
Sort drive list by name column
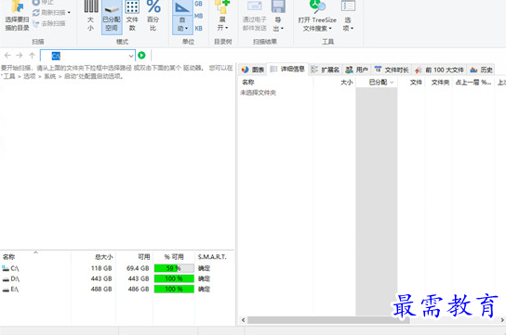click(x=35, y=257)
